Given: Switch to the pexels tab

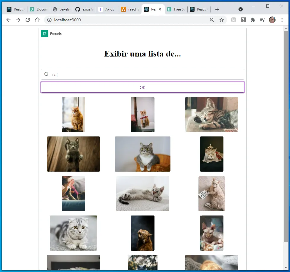Looking at the screenshot, I should [62, 9].
